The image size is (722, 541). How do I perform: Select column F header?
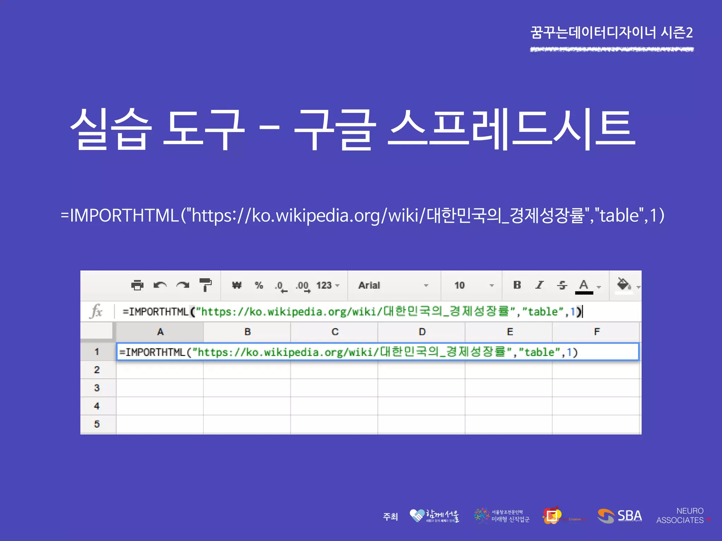pos(596,332)
